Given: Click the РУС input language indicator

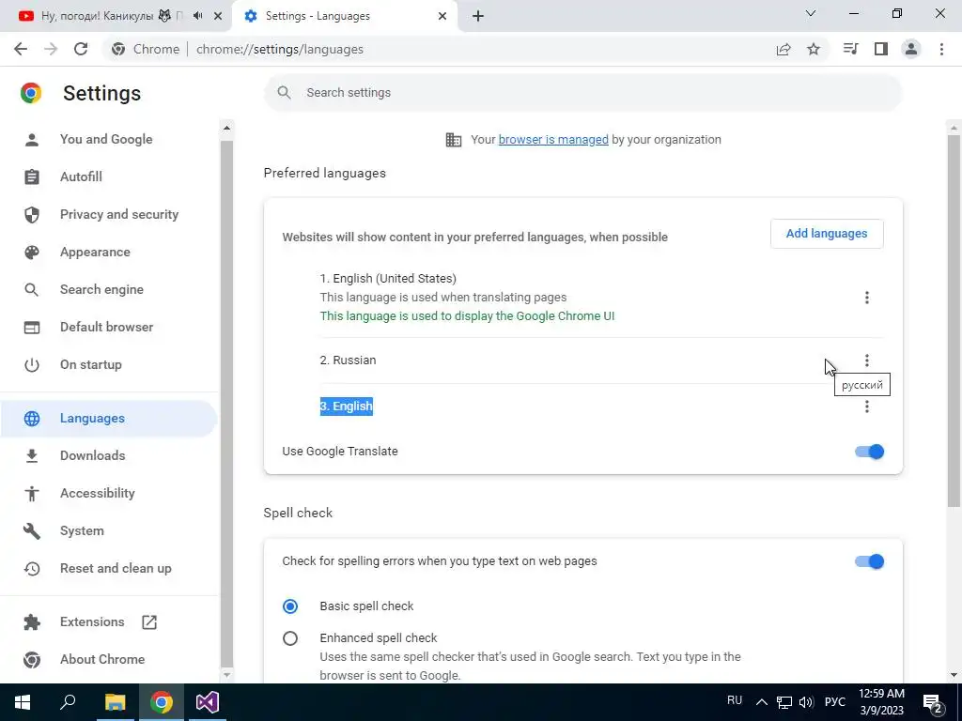Looking at the screenshot, I should 835,702.
